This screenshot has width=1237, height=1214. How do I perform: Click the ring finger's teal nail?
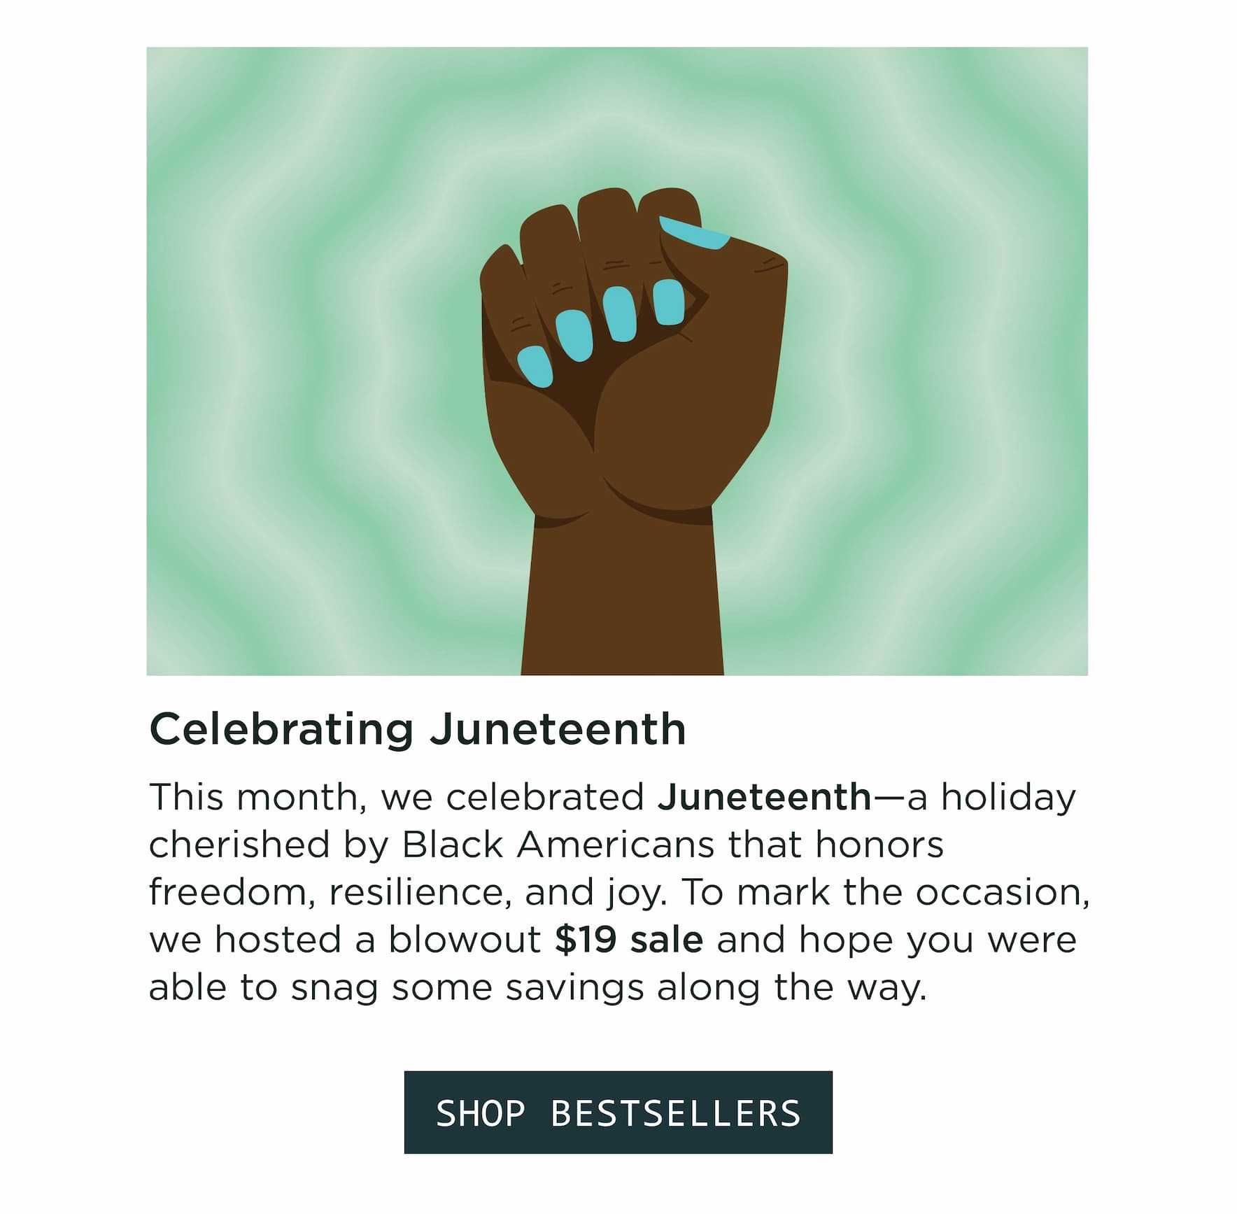click(x=574, y=336)
